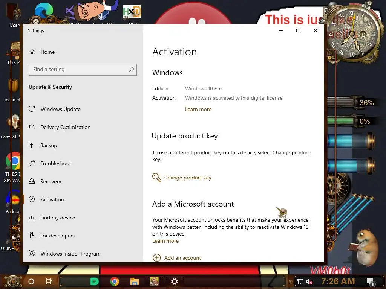This screenshot has height=289, width=386.
Task: Click the Windows 10 Pro edition text
Action: pos(204,88)
